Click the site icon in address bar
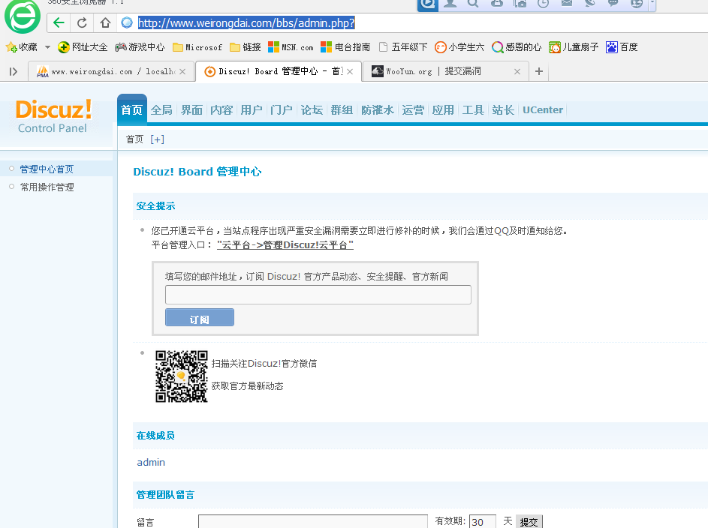Viewport: 708px width, 528px height. pyautogui.click(x=127, y=22)
